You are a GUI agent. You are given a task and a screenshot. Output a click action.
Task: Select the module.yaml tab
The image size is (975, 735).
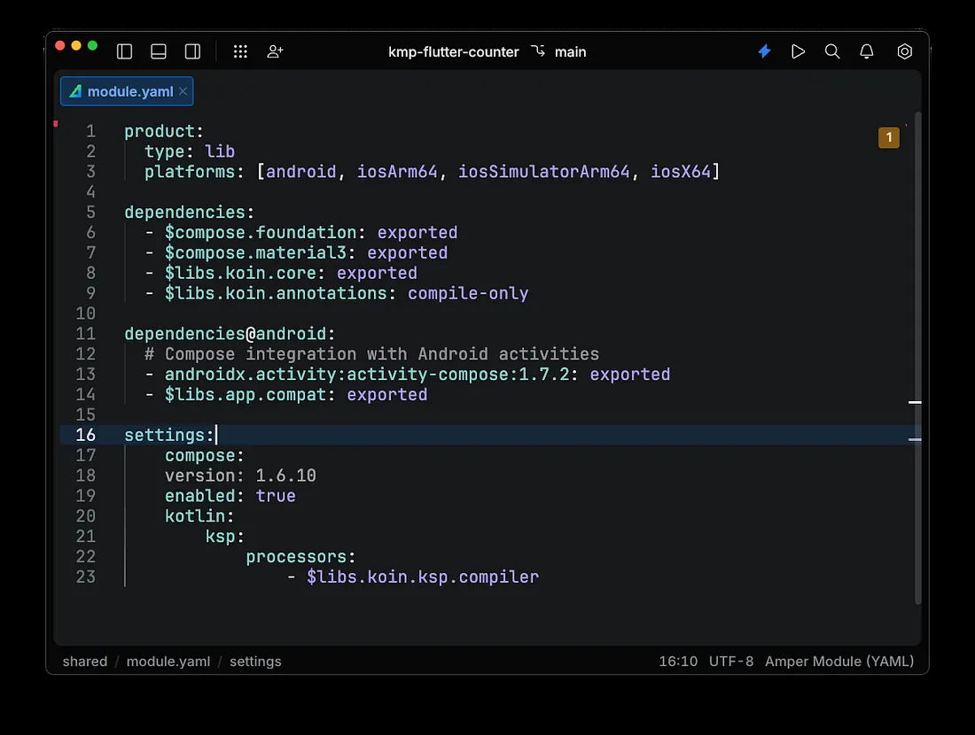[126, 91]
